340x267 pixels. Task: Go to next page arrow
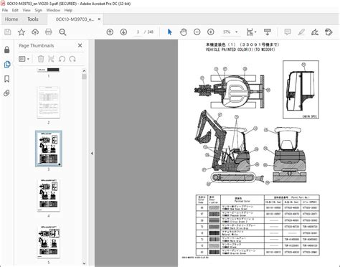[123, 32]
